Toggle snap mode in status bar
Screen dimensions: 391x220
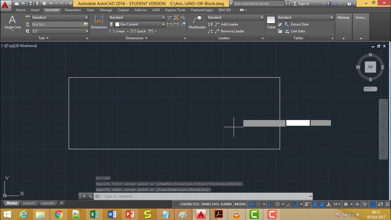coord(258,204)
